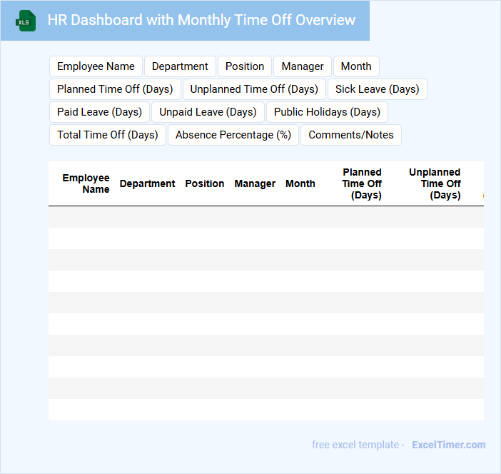Choose the Manager tag

coord(303,66)
